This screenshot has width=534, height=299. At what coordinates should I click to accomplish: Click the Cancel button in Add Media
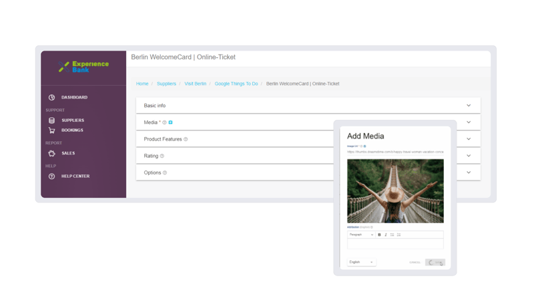415,262
